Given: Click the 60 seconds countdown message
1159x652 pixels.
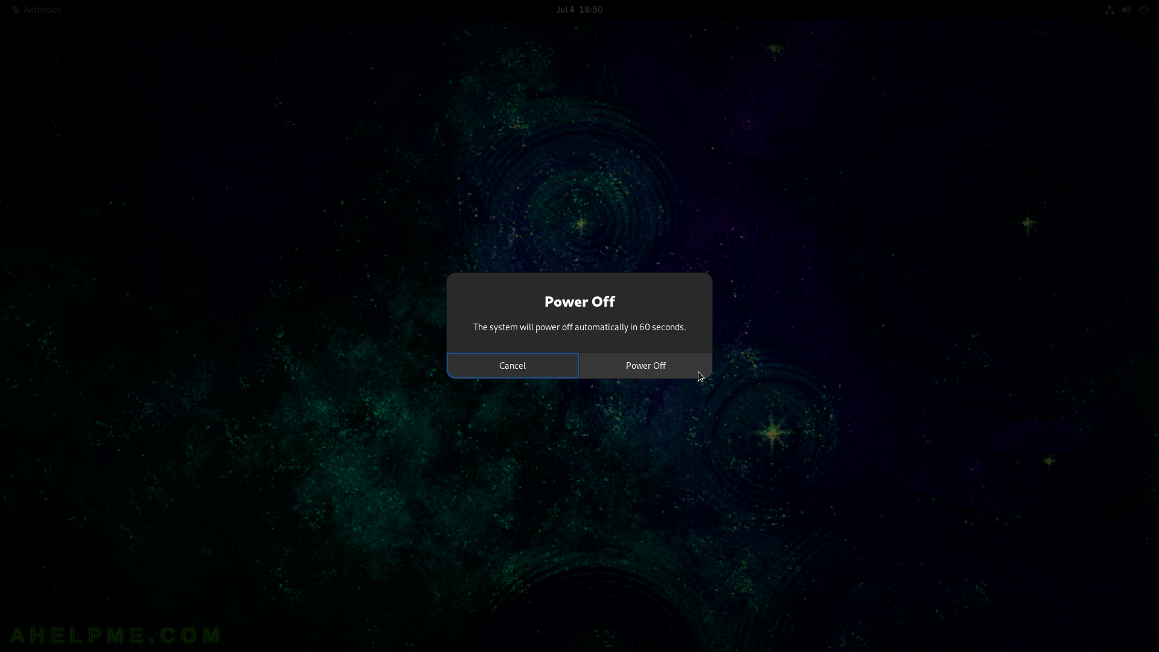Looking at the screenshot, I should pos(579,327).
